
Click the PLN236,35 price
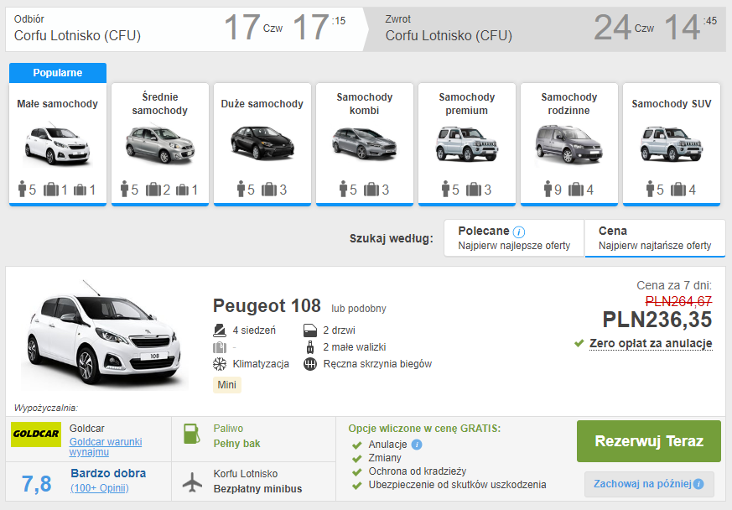[657, 320]
